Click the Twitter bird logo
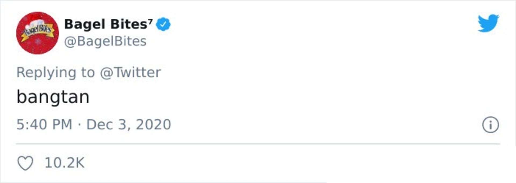This screenshot has width=516, height=183. tap(488, 23)
